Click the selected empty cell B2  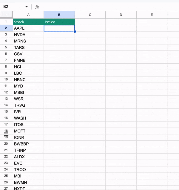[59, 28]
